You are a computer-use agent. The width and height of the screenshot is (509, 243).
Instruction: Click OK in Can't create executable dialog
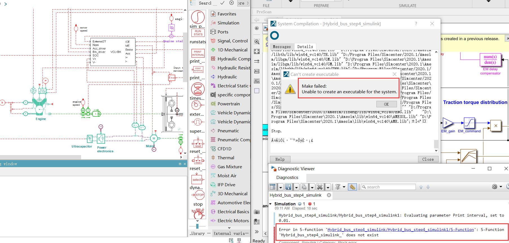click(386, 104)
